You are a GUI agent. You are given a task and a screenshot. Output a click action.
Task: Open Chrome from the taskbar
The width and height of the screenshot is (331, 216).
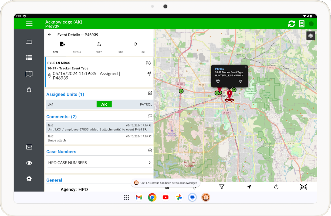(x=152, y=197)
